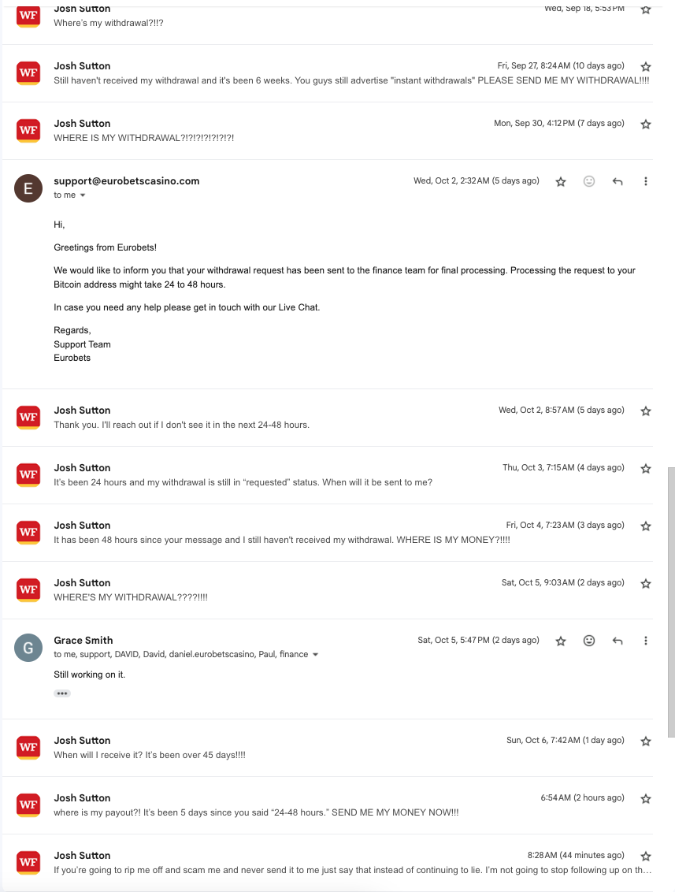Click the vertical scrollbar thumb

pyautogui.click(x=671, y=600)
